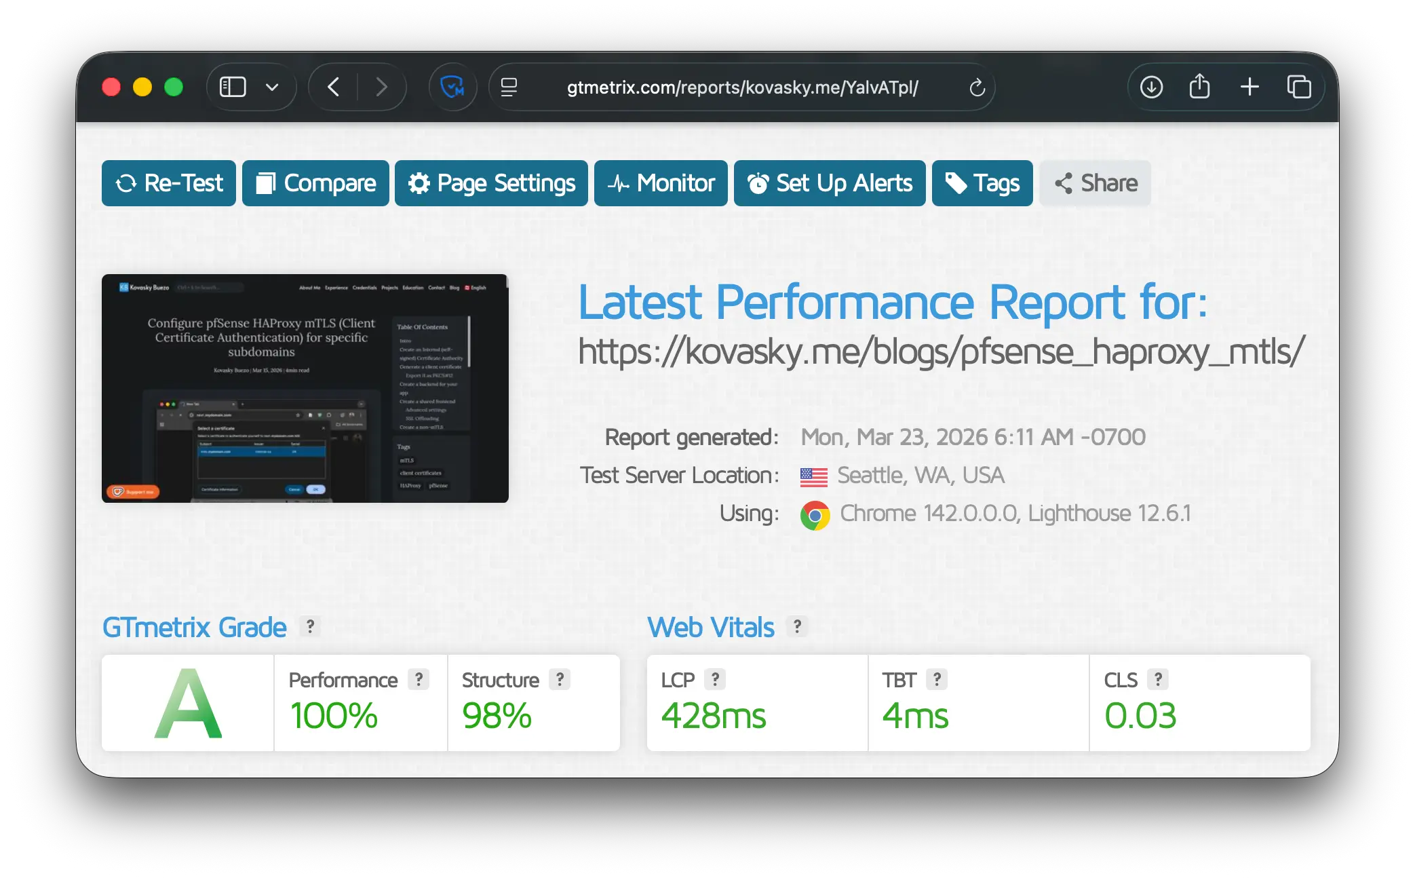Go back with the back arrow
Viewport: 1415px width, 878px height.
(x=334, y=87)
